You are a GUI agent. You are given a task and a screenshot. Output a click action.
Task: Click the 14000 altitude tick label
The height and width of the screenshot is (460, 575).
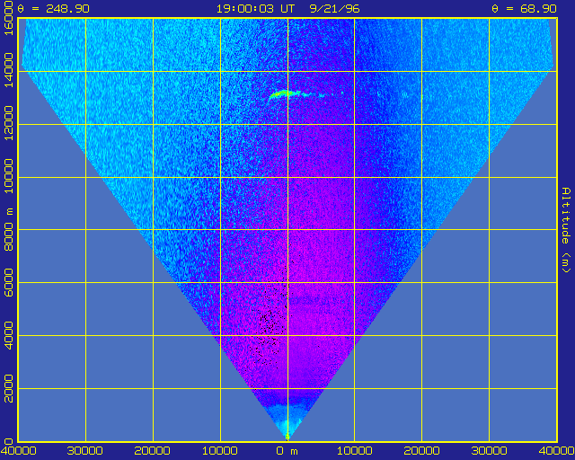8,70
